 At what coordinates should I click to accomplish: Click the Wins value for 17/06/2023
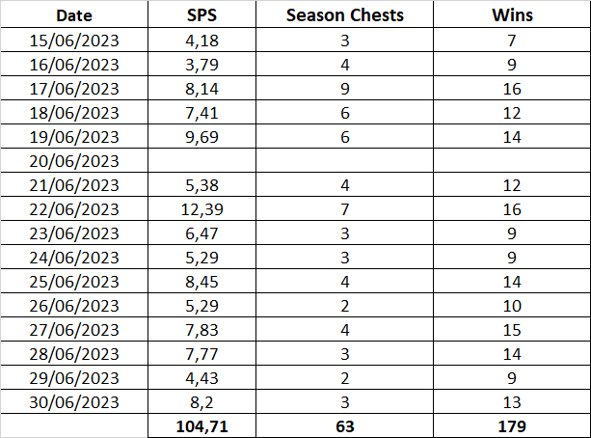[512, 89]
